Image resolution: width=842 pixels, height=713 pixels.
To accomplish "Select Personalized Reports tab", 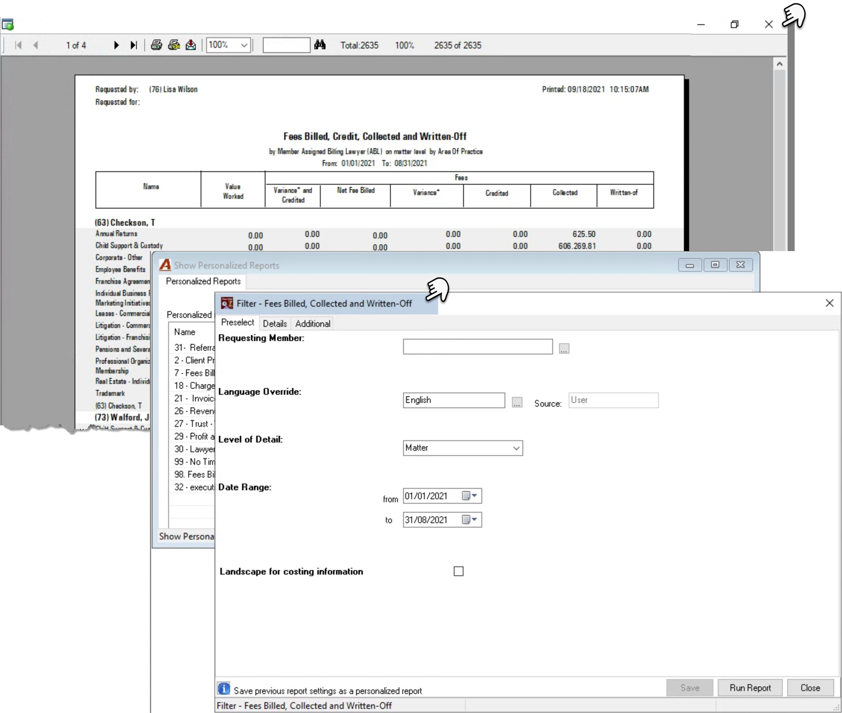I will click(203, 281).
